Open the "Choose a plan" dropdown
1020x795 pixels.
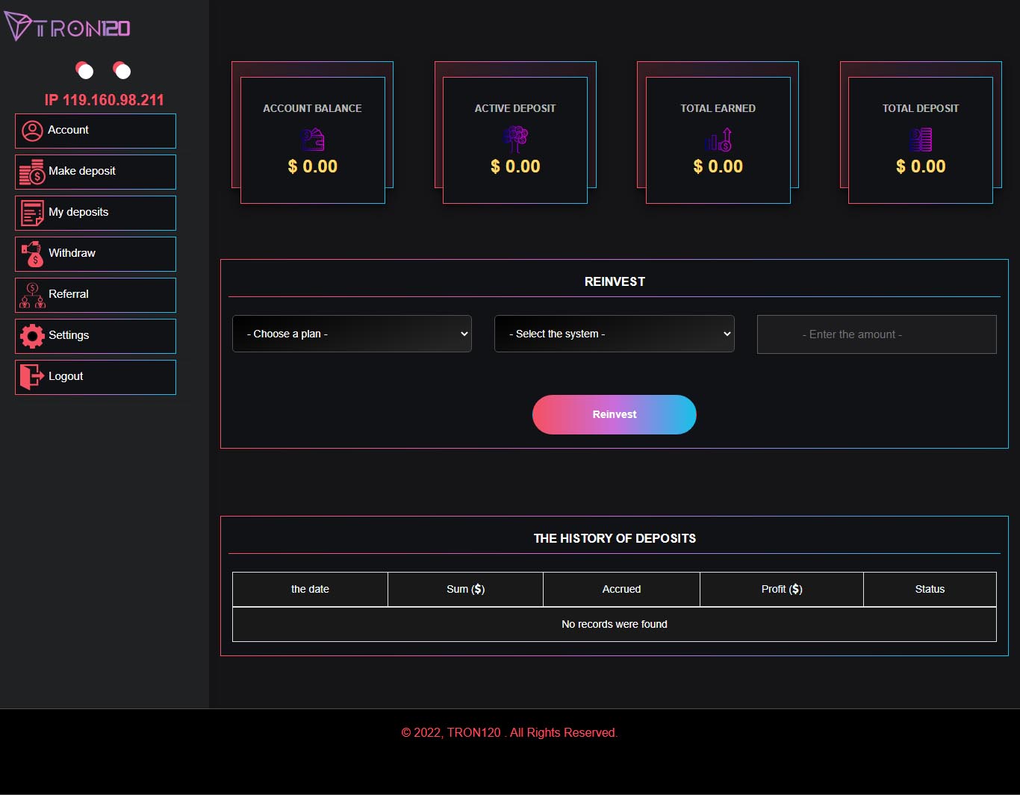click(x=352, y=334)
